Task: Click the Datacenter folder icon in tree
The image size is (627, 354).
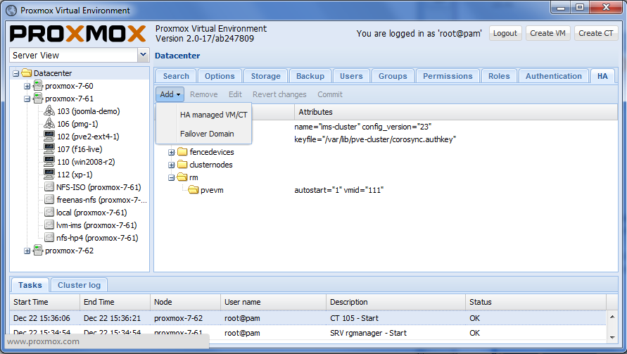Action: pyautogui.click(x=27, y=73)
